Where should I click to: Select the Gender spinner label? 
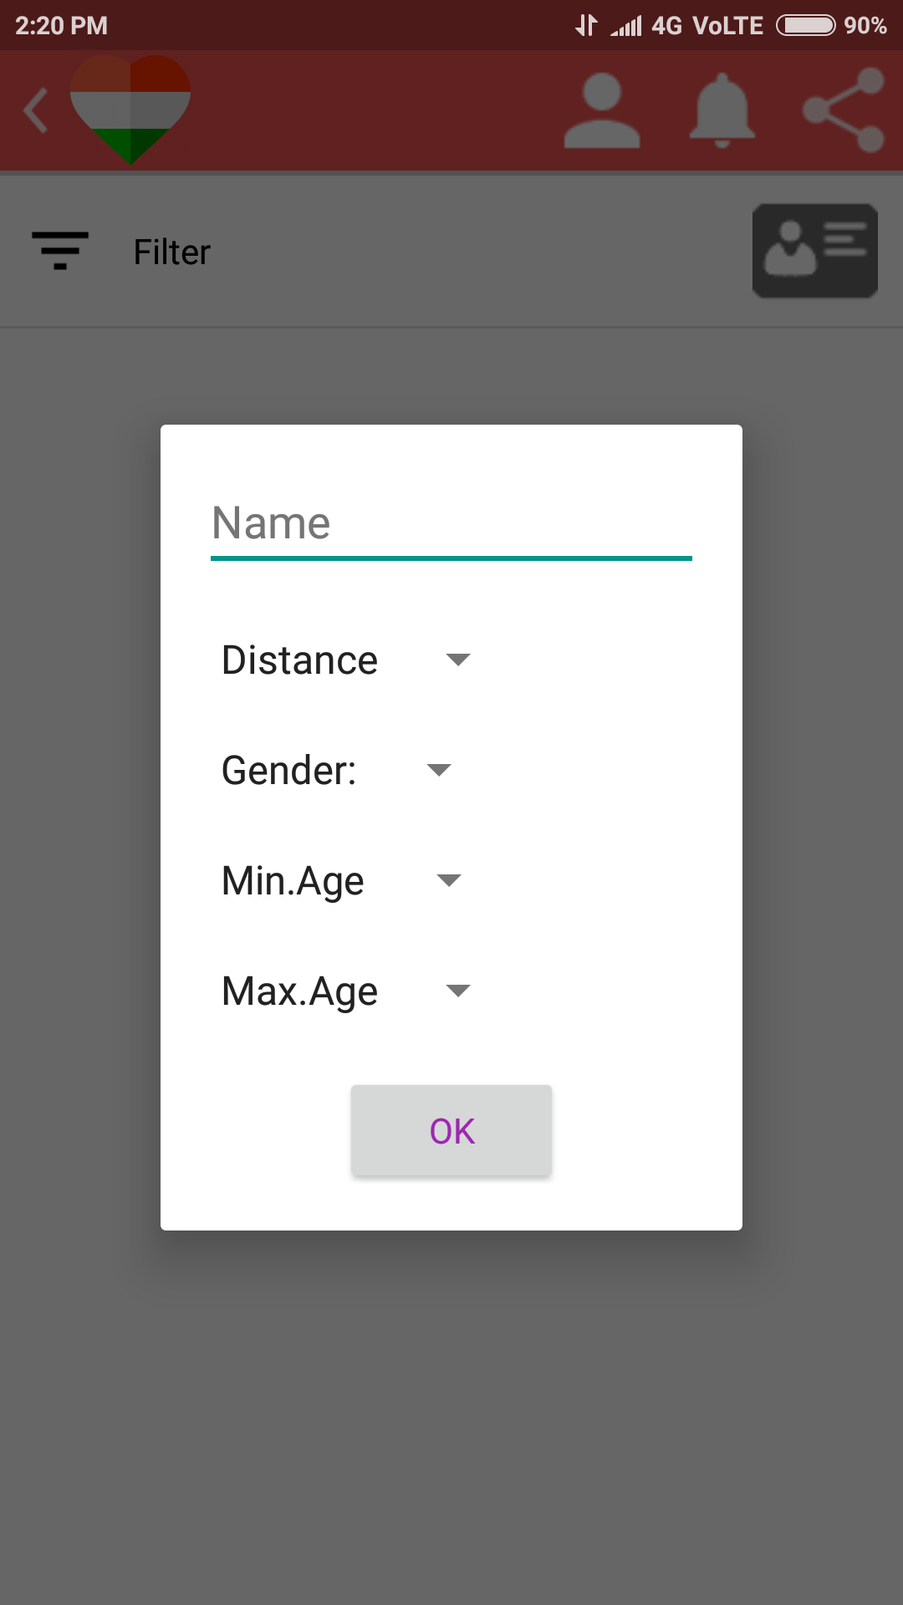pos(289,771)
